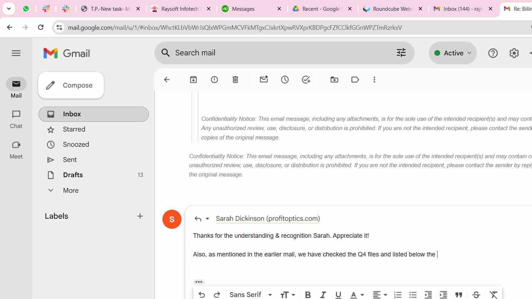Snooze this email with clock icon
532x299 pixels.
[x=285, y=80]
